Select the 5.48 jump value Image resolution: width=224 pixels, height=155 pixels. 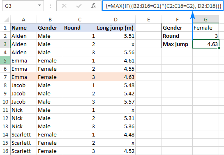[115, 85]
